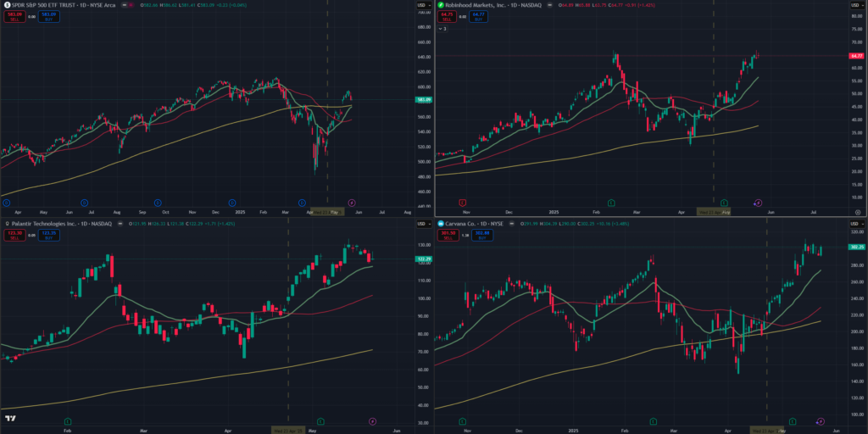Click the purple lightning icon on the Robinhood chart
The height and width of the screenshot is (434, 868).
(x=757, y=203)
